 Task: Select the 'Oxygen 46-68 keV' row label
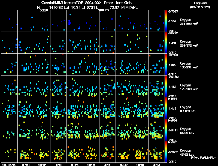[x=187, y=153]
